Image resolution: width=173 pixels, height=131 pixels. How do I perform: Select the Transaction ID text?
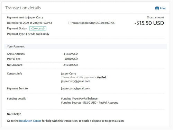(x=92, y=23)
